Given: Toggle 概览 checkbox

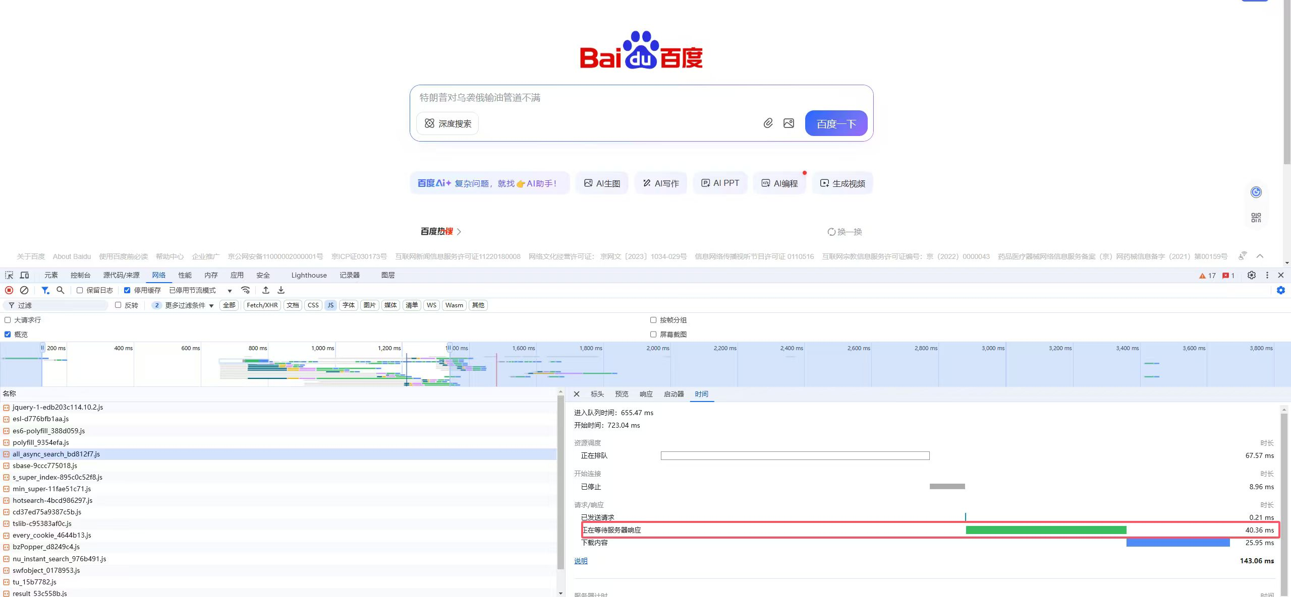Looking at the screenshot, I should pos(8,334).
